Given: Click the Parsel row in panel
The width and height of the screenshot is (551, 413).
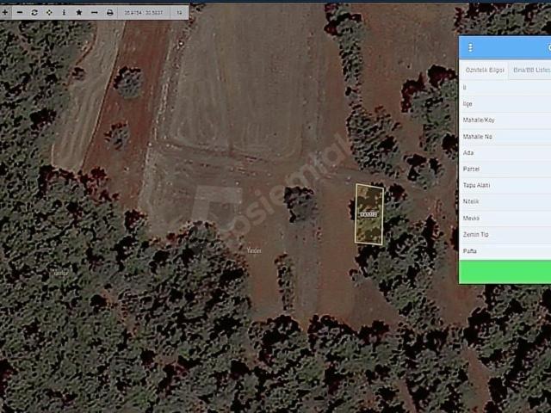Looking at the screenshot, I should (505, 169).
